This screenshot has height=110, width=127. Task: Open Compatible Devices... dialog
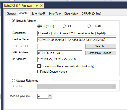101,53
